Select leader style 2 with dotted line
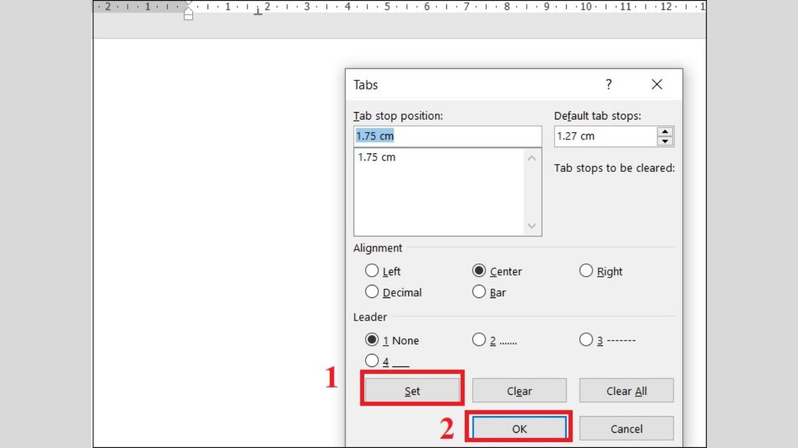The image size is (798, 448). [x=479, y=340]
